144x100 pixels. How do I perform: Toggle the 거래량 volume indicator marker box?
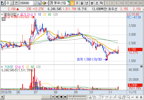pyautogui.click(x=2, y=67)
